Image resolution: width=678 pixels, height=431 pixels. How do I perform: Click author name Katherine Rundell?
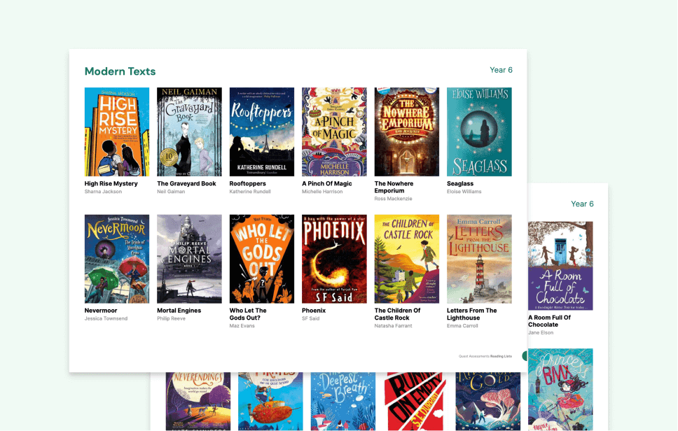pos(250,191)
